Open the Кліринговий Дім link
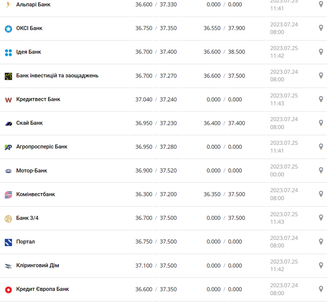This screenshot has height=305, width=327. (38, 265)
